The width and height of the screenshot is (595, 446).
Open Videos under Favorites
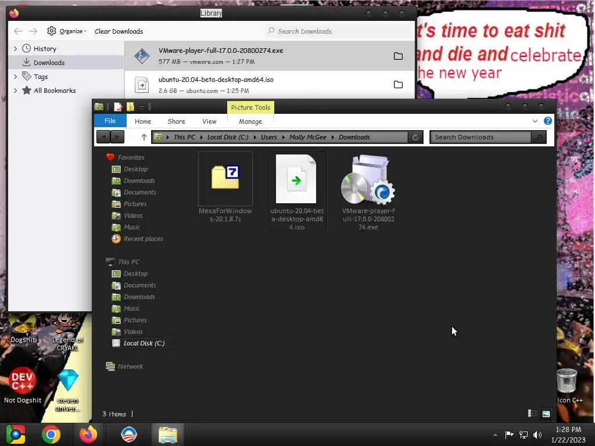127,215
